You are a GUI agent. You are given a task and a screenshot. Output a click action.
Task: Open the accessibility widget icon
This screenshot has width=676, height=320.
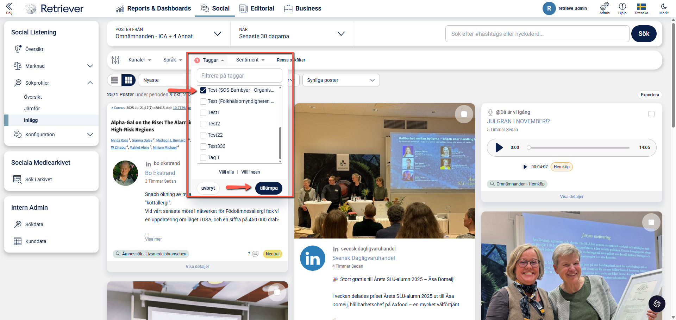click(x=657, y=304)
